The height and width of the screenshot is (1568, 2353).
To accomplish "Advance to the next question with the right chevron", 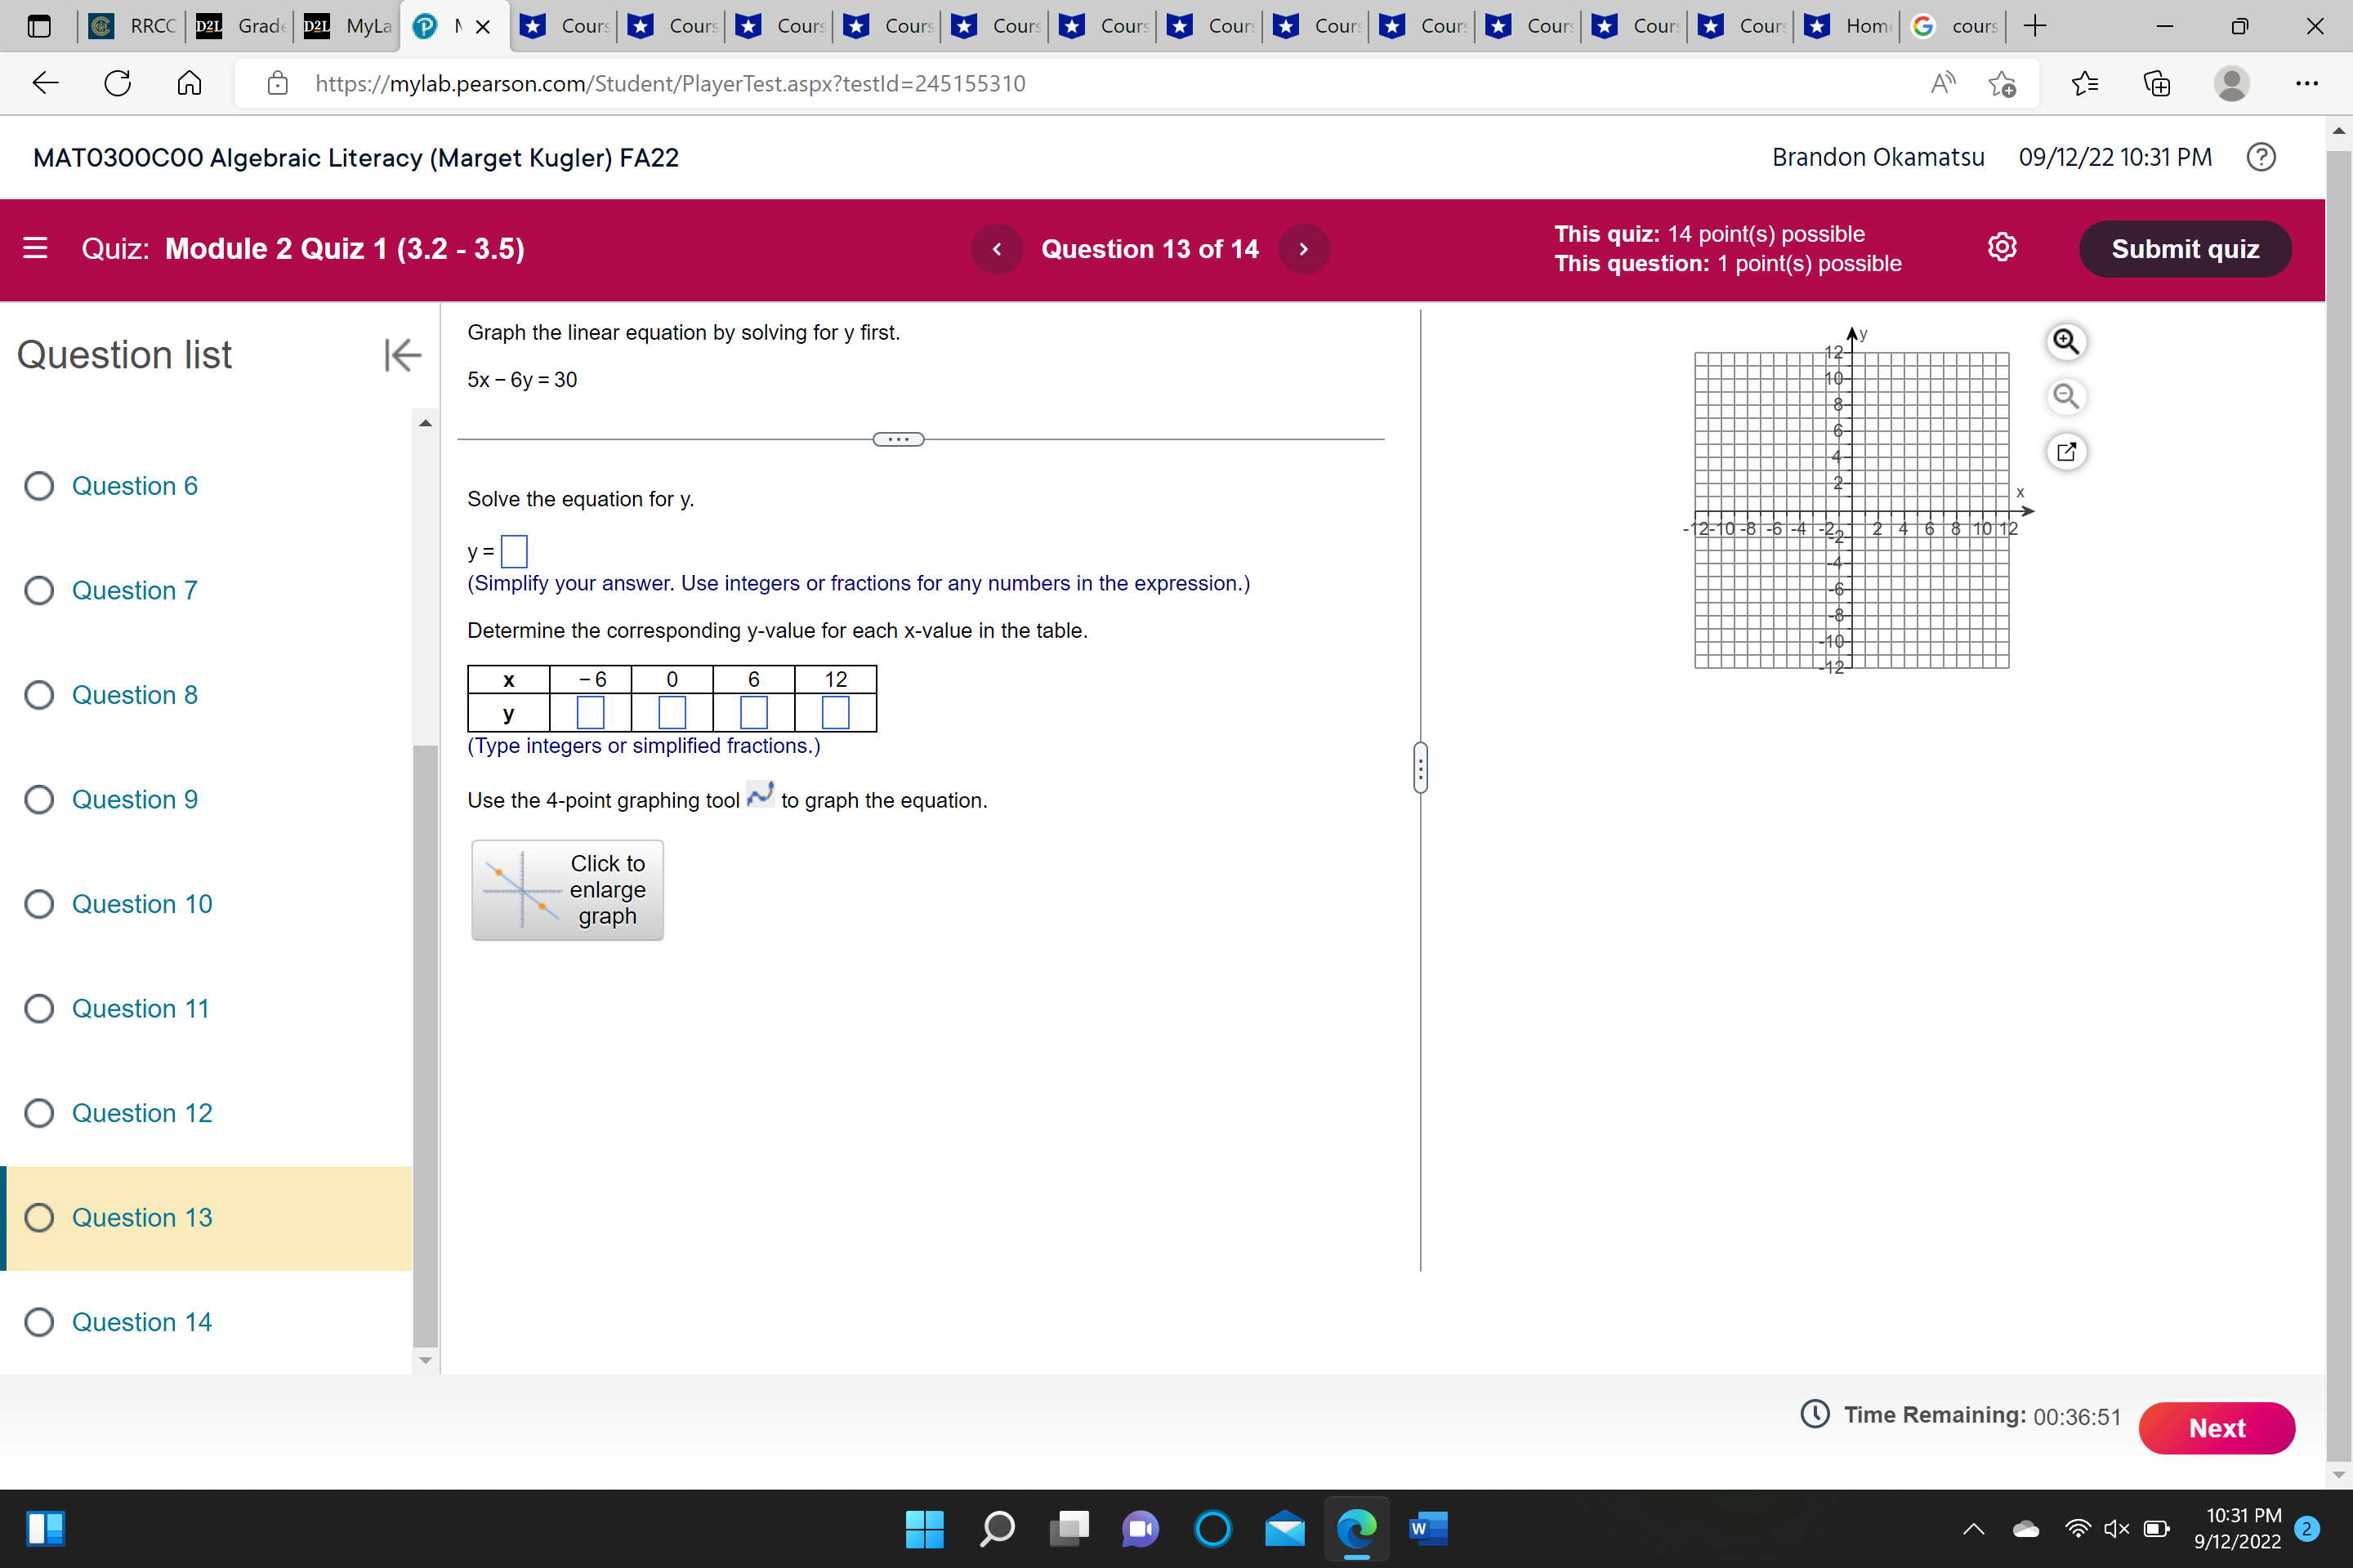I will click(x=1304, y=249).
